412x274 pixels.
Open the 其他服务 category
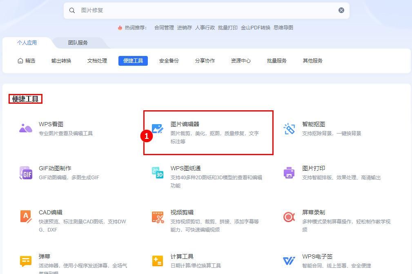[x=313, y=61]
